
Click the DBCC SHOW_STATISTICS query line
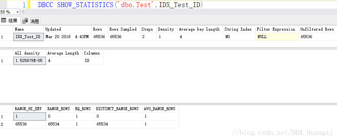(120, 5)
